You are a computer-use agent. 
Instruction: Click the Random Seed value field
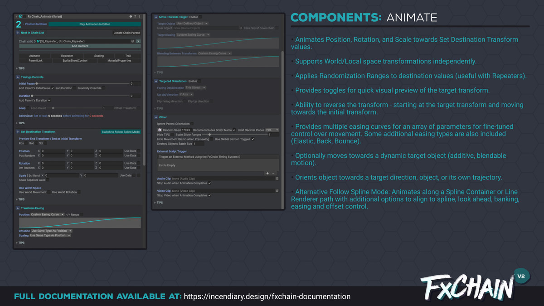186,130
